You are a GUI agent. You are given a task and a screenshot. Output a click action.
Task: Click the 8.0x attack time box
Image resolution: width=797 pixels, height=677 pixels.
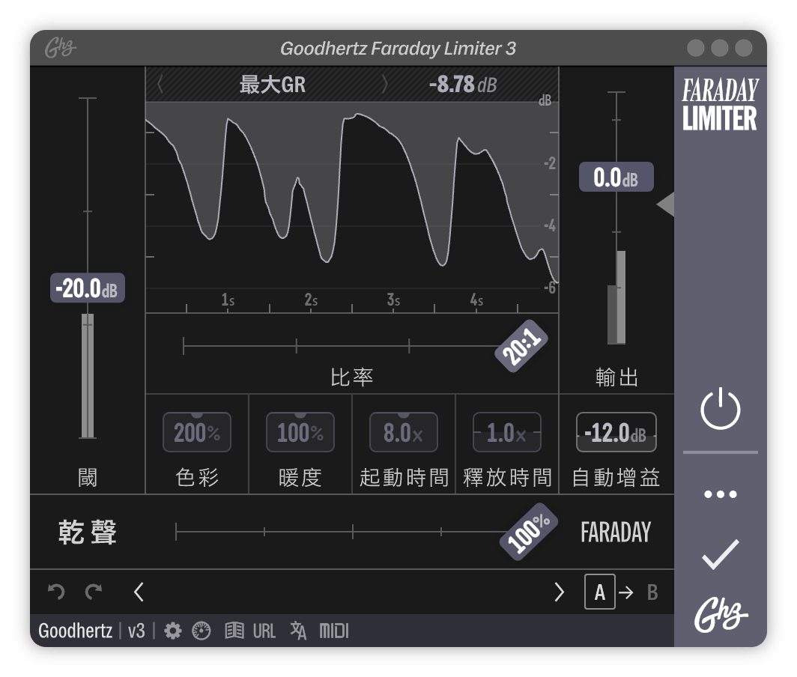point(404,433)
